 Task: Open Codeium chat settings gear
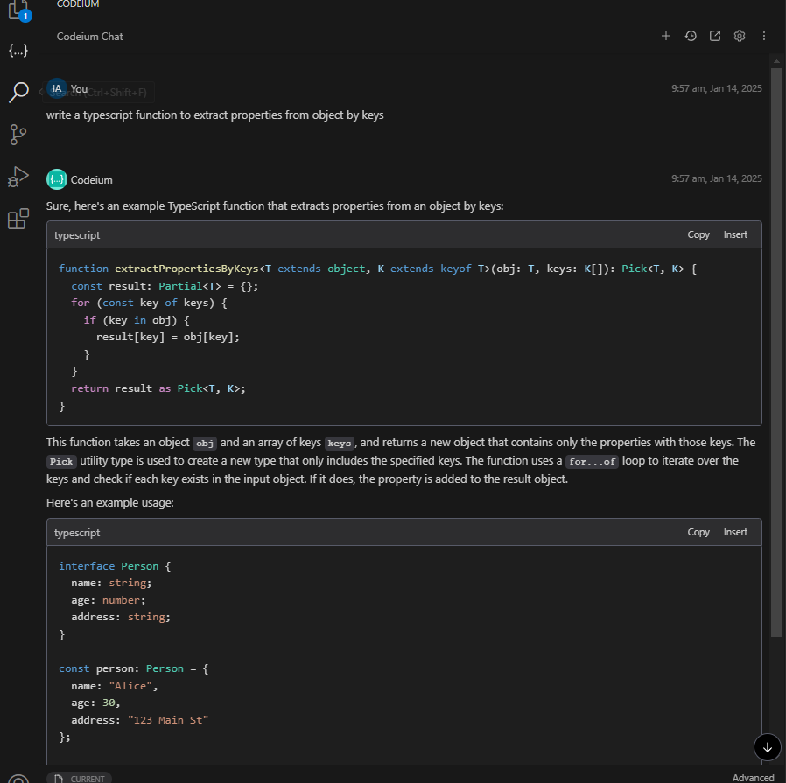tap(740, 36)
